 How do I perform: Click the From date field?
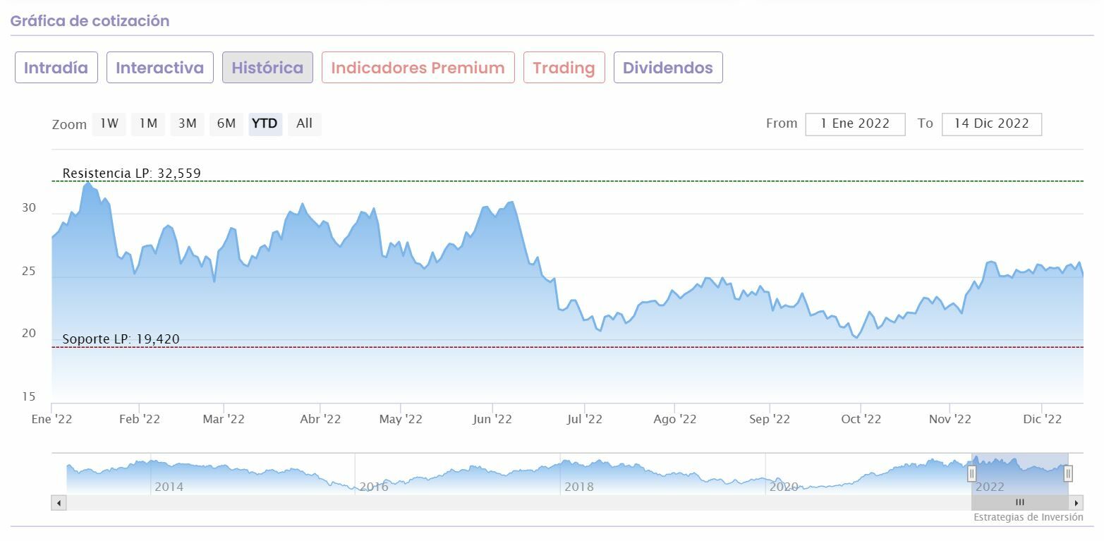tap(855, 124)
